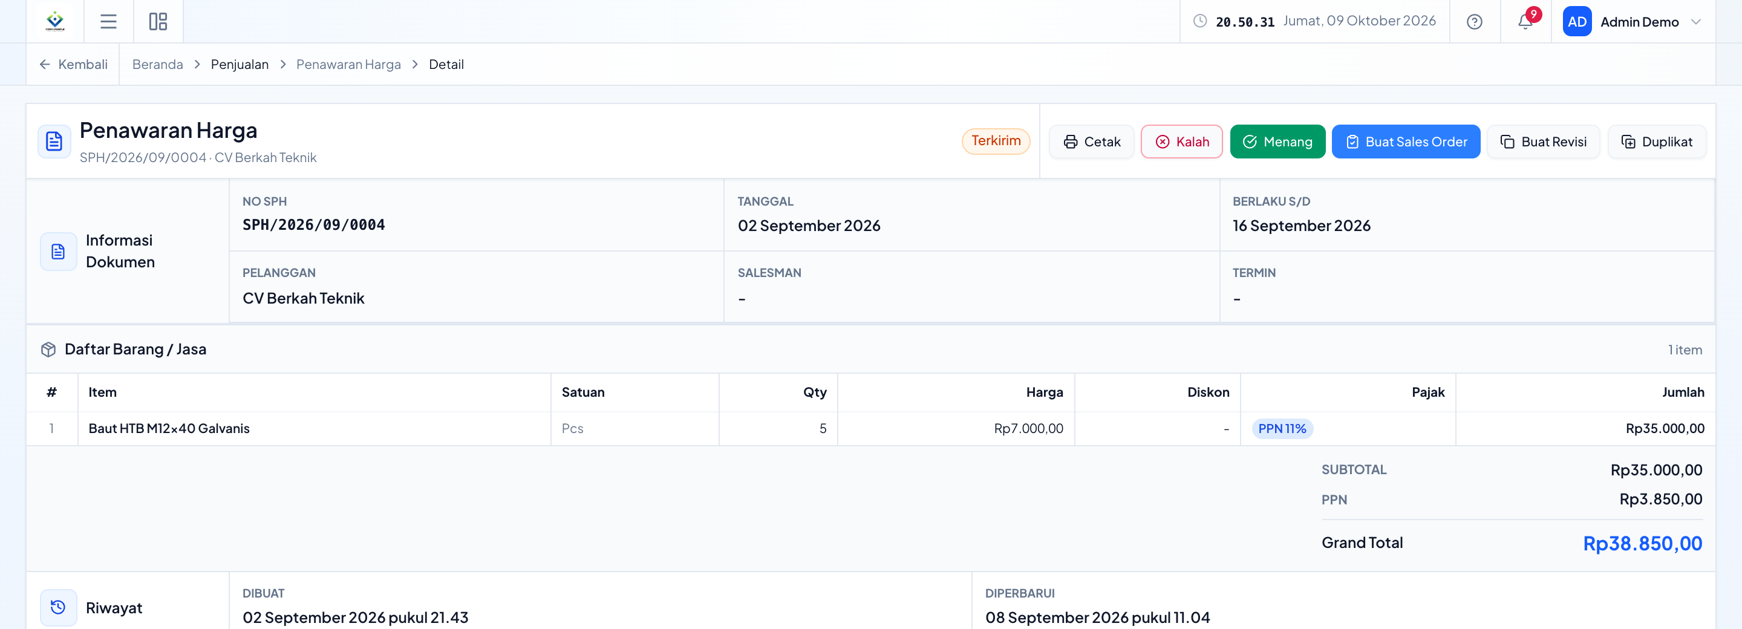Image resolution: width=1742 pixels, height=629 pixels.
Task: Print the quotation with Cetak
Action: pyautogui.click(x=1091, y=142)
